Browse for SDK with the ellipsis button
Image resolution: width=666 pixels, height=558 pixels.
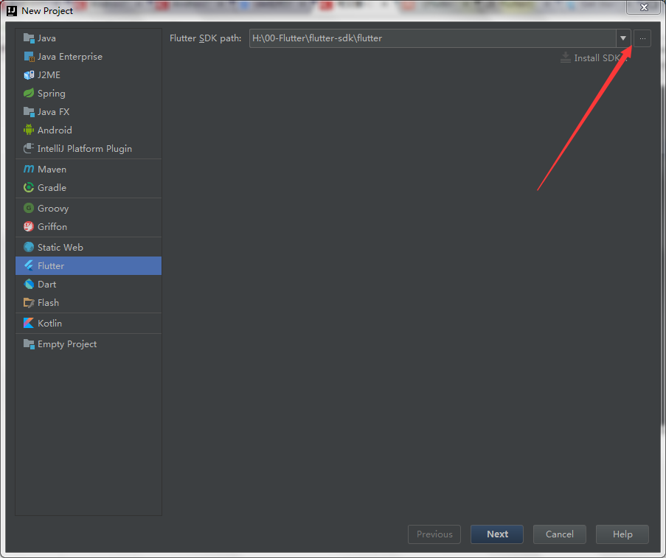(642, 38)
